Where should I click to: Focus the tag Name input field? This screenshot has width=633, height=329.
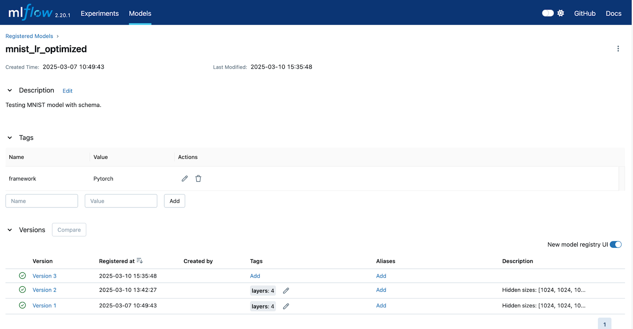point(42,201)
